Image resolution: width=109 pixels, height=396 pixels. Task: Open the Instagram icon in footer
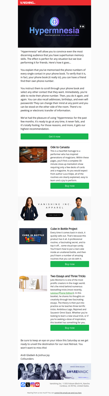[32, 385]
